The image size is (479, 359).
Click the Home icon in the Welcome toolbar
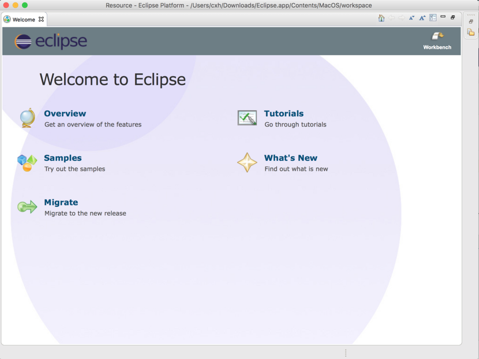(381, 18)
